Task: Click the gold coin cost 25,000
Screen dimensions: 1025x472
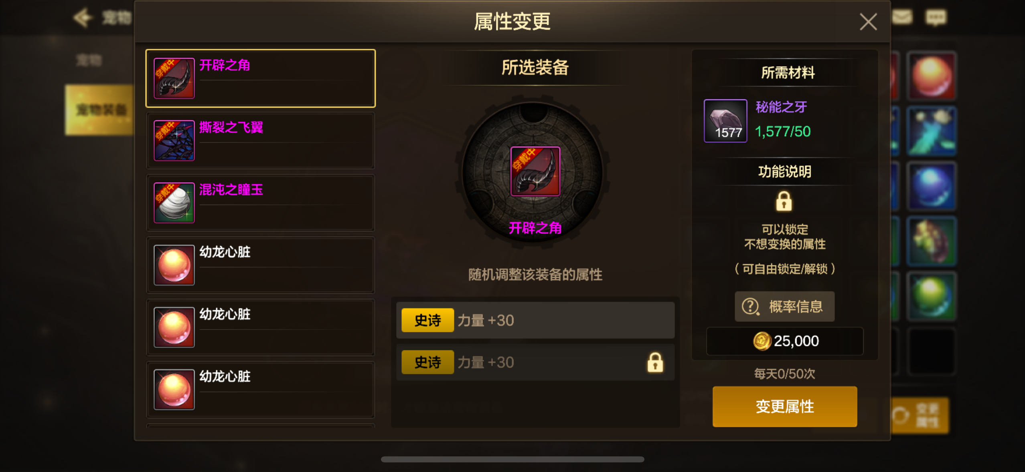Action: click(x=784, y=341)
